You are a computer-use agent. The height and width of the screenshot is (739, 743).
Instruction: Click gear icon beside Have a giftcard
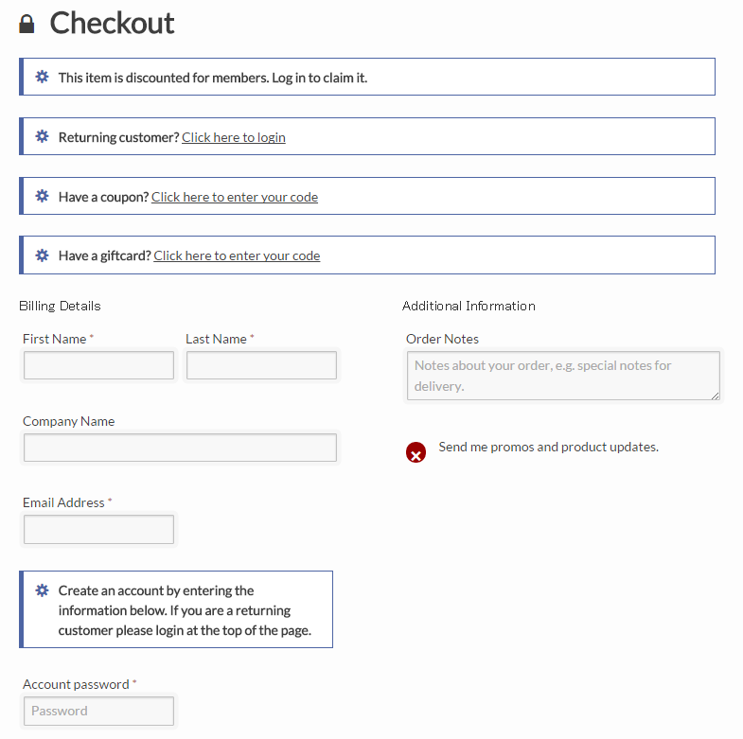42,255
